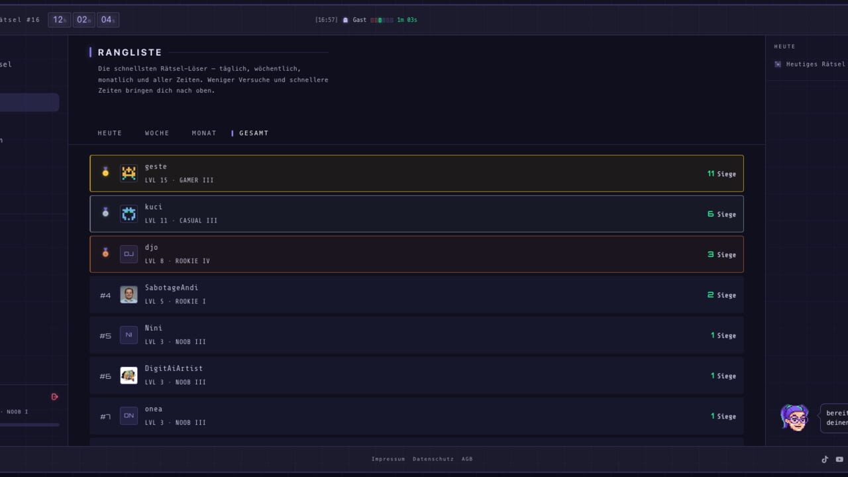Click the pixel mascot character with glasses
Screen dimensions: 848x477
(794, 418)
